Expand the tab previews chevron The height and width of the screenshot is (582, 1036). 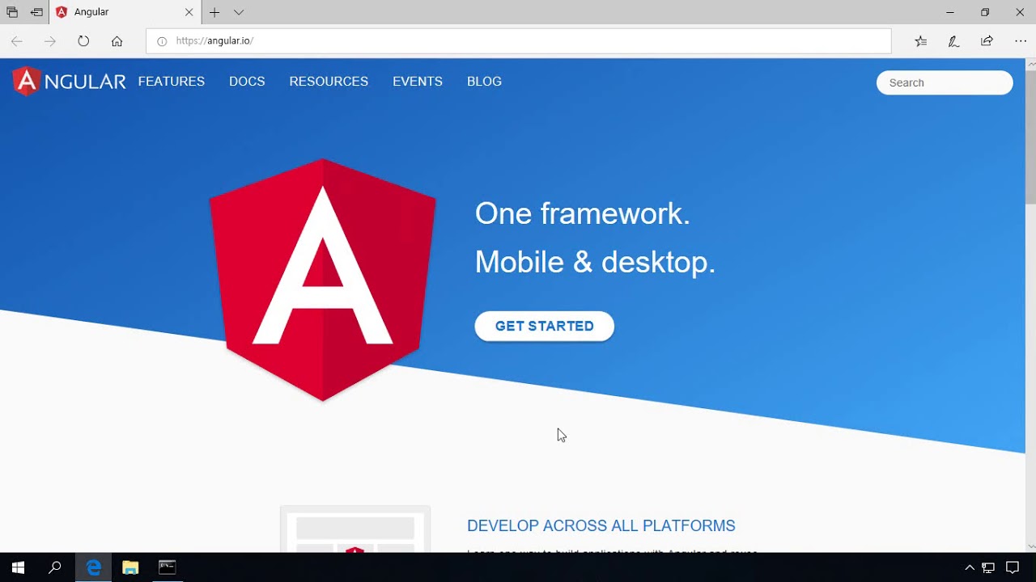coord(239,12)
